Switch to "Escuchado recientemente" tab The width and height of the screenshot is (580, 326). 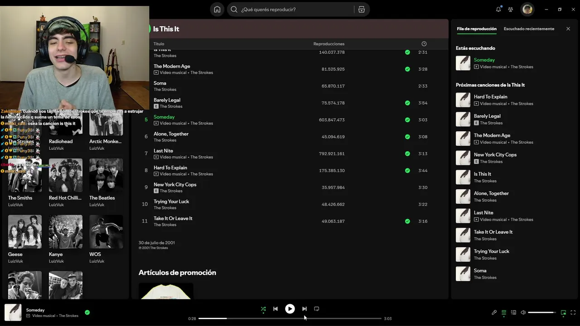[529, 29]
